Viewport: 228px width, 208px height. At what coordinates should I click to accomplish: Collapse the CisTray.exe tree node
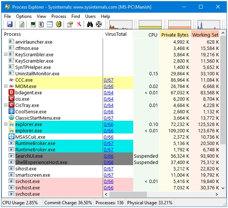6,105
